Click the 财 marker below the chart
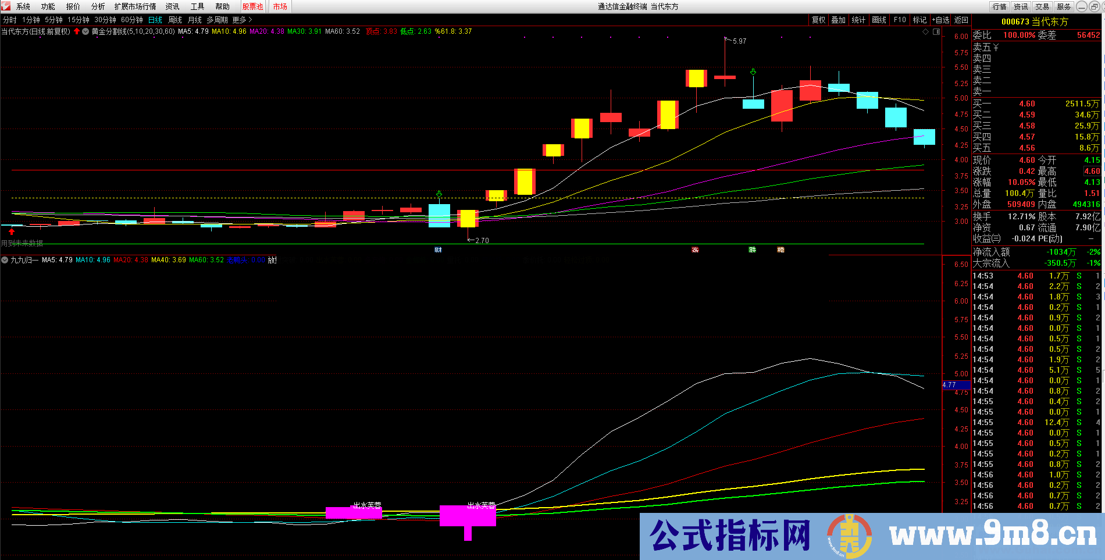The height and width of the screenshot is (560, 1105). pyautogui.click(x=438, y=249)
